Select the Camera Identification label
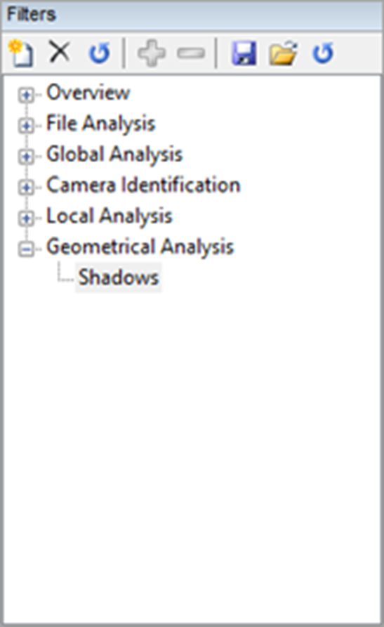This screenshot has height=627, width=384. [143, 185]
